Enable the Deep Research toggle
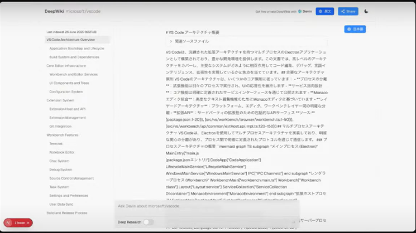This screenshot has width=416, height=233. 148,222
